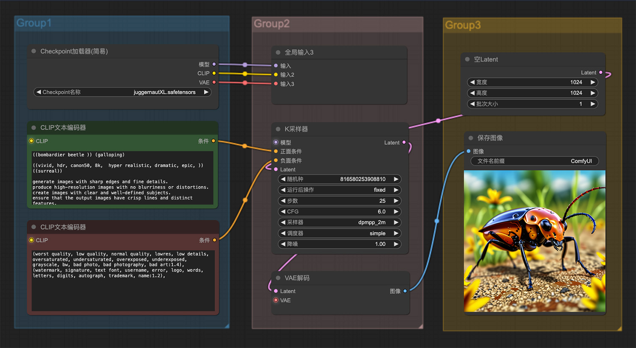636x348 pixels.
Task: Click the 条件 output socket of positive text encoder
Action: 213,141
